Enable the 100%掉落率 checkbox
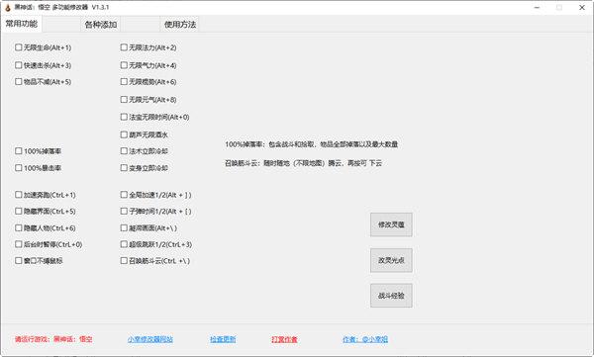Viewport: 594px width, 357px height. pyautogui.click(x=18, y=151)
